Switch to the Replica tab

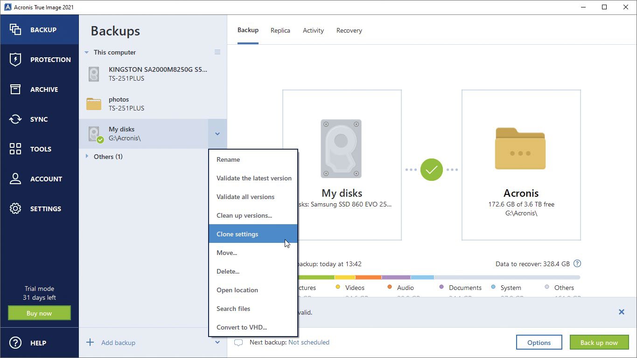tap(280, 30)
